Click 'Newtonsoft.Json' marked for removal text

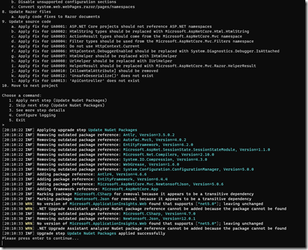coord(92,198)
